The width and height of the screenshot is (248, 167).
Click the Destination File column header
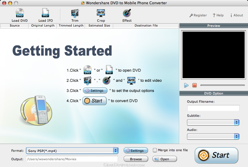pyautogui.click(x=146, y=26)
